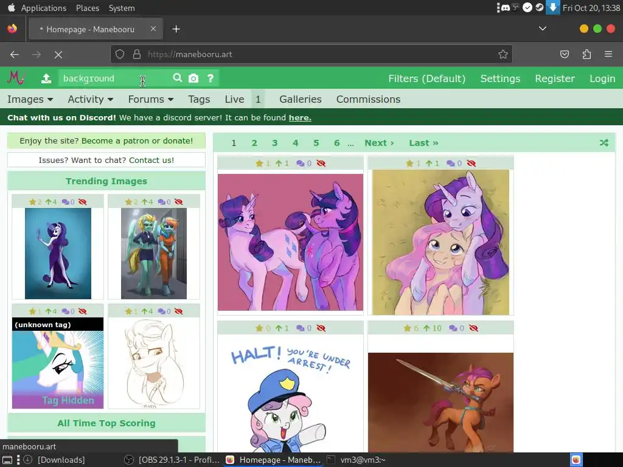Click the Contact us link
The height and width of the screenshot is (467, 623).
151,160
